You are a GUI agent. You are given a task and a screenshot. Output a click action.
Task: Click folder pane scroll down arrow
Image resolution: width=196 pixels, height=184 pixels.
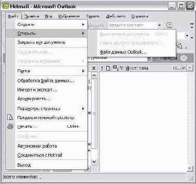click(x=94, y=162)
